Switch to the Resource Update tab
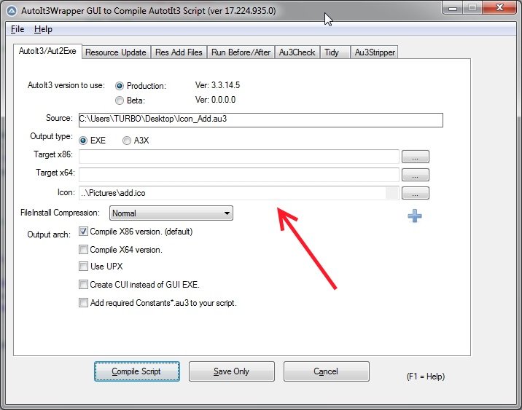Viewport: 522px width, 410px height. [x=115, y=52]
